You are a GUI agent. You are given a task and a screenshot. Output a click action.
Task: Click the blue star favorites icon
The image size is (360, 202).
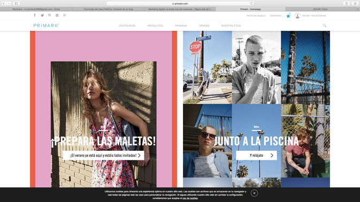coord(288,16)
